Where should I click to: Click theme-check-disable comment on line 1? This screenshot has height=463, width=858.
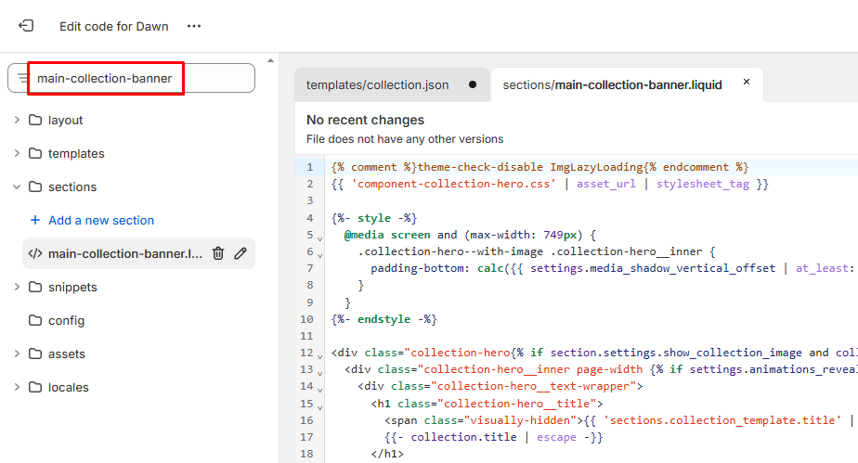[480, 167]
